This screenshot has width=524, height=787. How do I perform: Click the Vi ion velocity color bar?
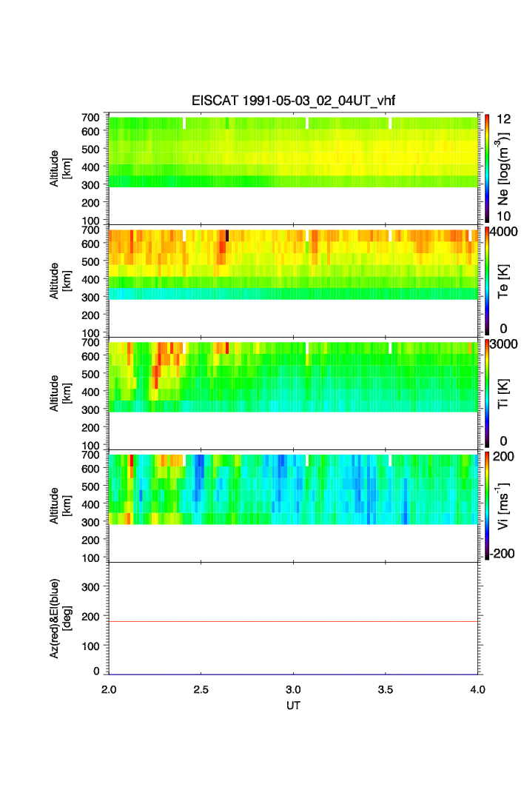pyautogui.click(x=487, y=506)
